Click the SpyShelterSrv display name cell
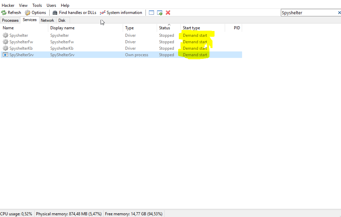The image size is (341, 217). pos(63,55)
